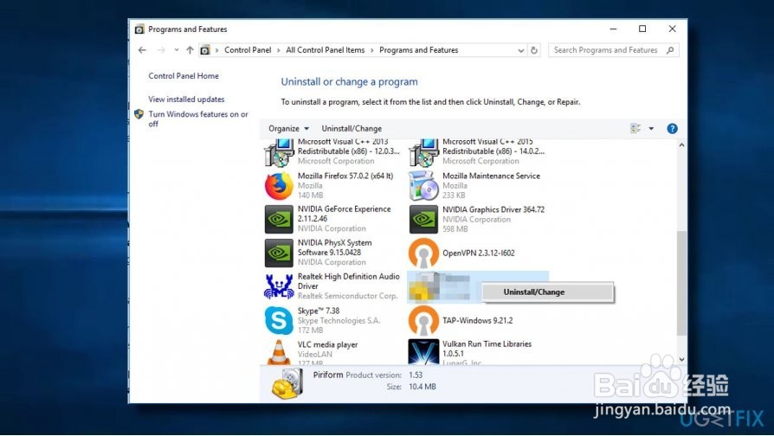Select the Skype 7.38 name text
This screenshot has height=436, width=774.
click(x=319, y=311)
